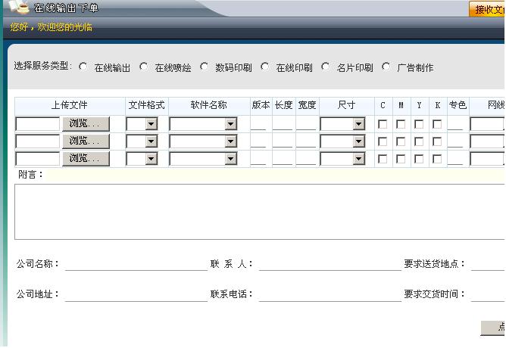
Task: Open 尺寸 dropdown in first row
Action: [342, 124]
